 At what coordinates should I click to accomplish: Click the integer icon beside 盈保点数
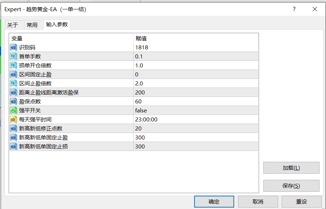(13, 102)
